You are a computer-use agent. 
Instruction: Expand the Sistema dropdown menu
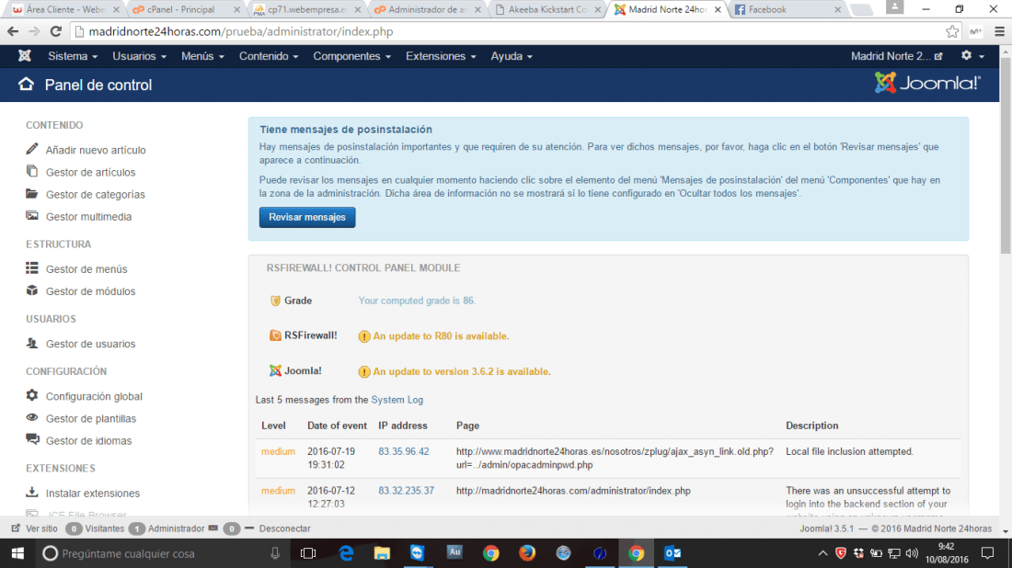pos(73,56)
